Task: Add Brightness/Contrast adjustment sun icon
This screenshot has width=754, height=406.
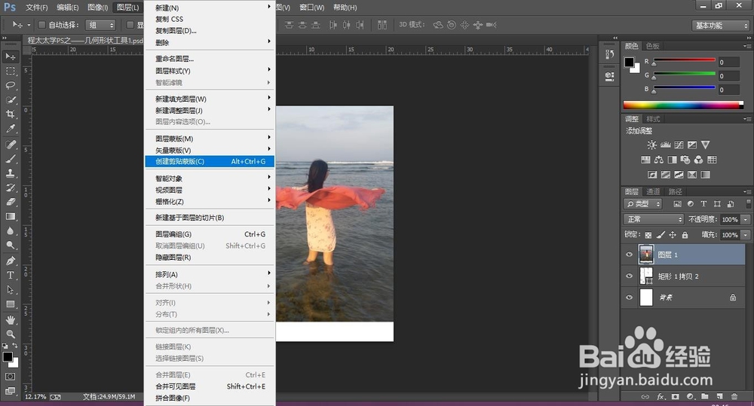Action: [651, 145]
